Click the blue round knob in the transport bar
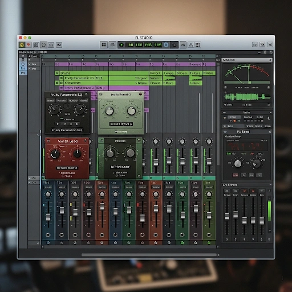Screen dimensions: 292x292 click(166, 45)
